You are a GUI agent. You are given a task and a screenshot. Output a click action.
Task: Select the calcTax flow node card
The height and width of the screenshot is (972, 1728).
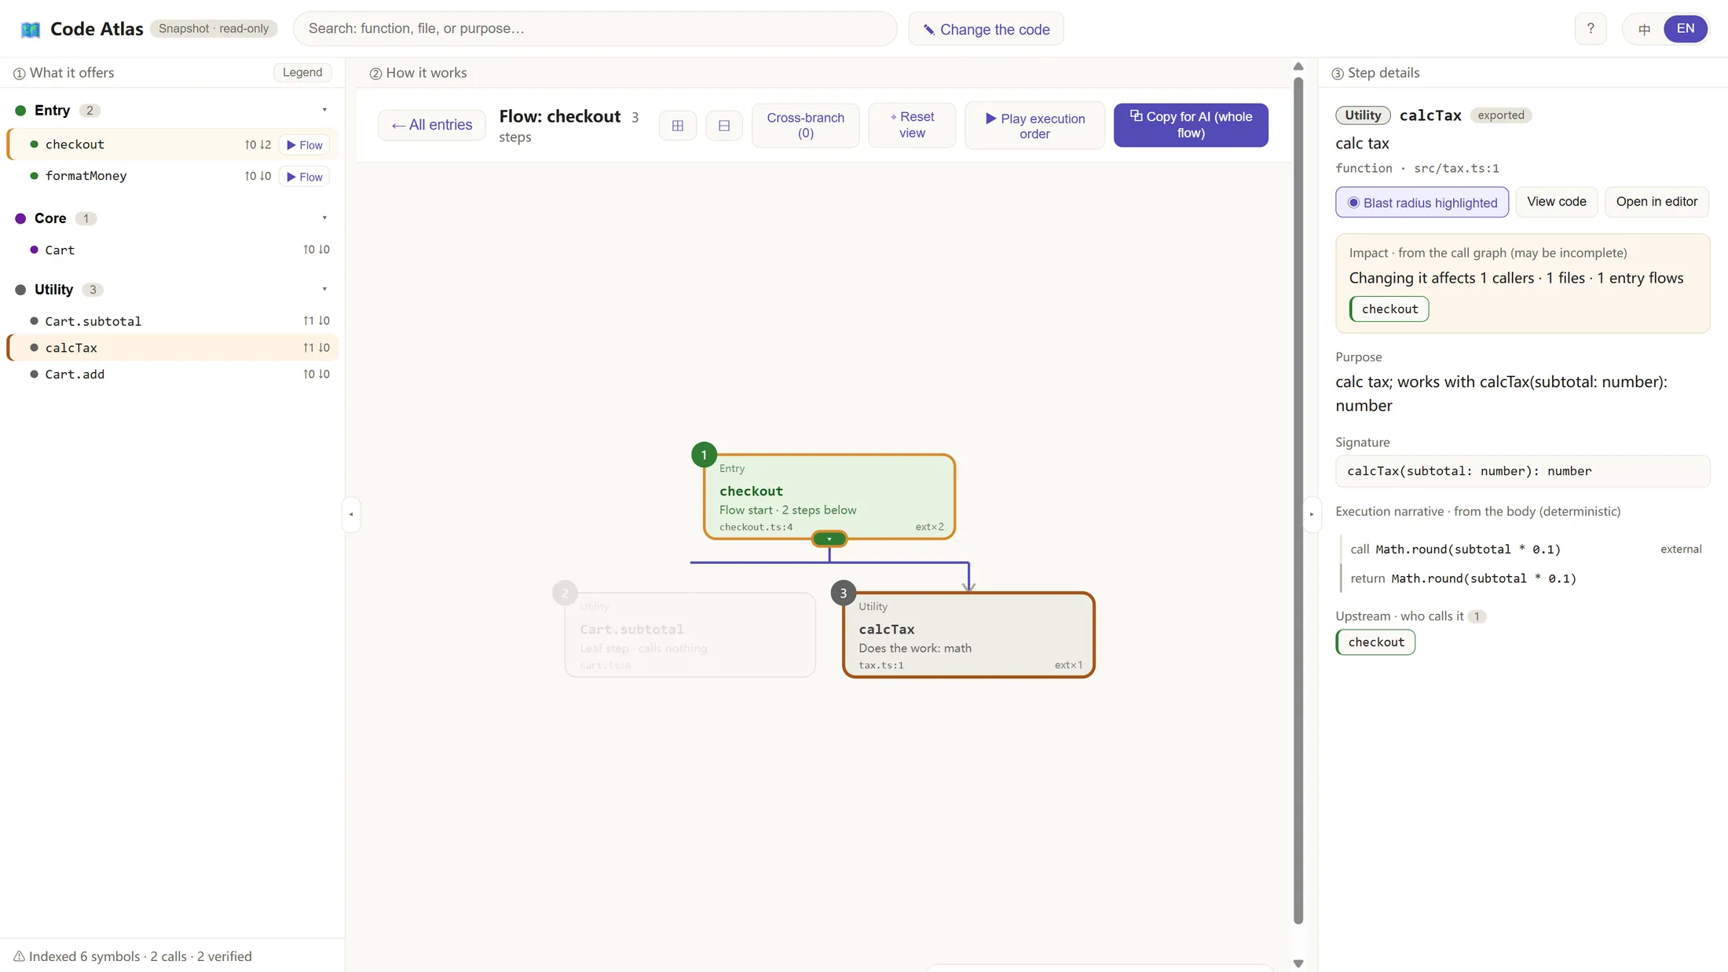[968, 634]
